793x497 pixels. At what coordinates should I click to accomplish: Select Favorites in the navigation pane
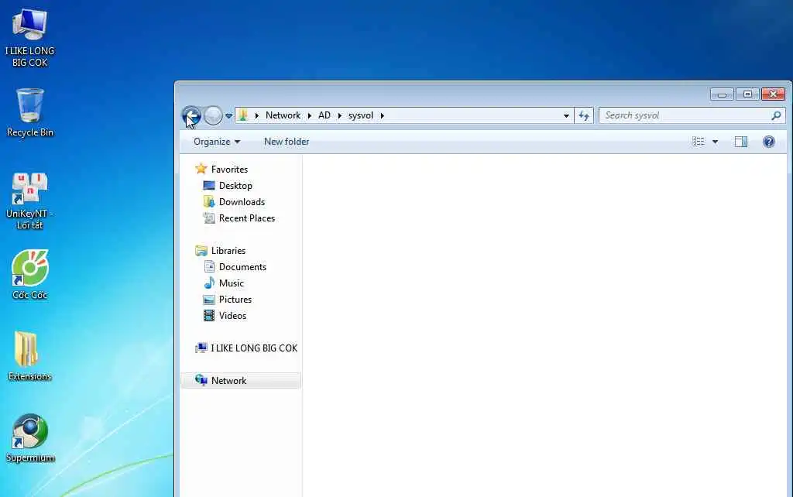(229, 170)
